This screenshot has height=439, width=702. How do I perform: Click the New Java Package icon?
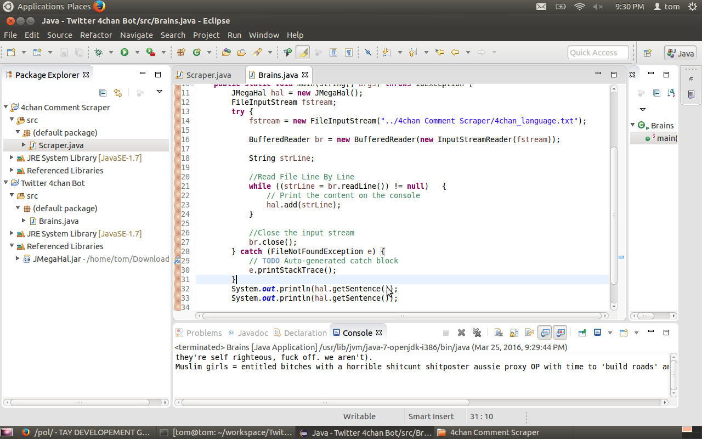tap(181, 52)
